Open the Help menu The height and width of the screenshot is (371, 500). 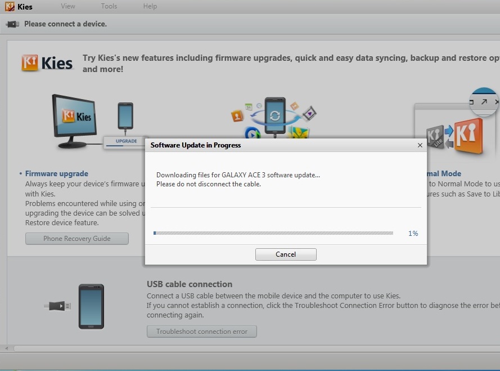(150, 6)
